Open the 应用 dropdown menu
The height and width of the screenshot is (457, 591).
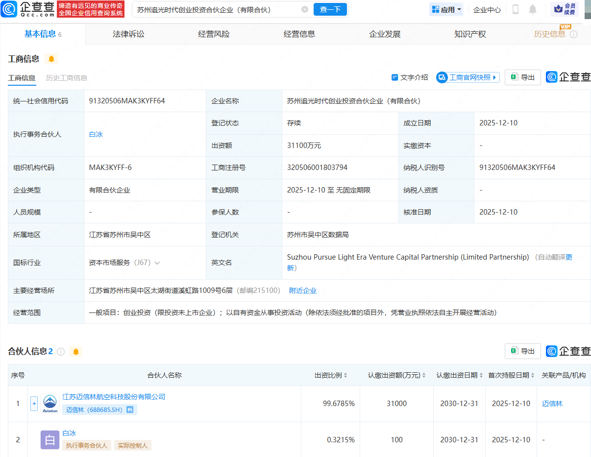[446, 9]
